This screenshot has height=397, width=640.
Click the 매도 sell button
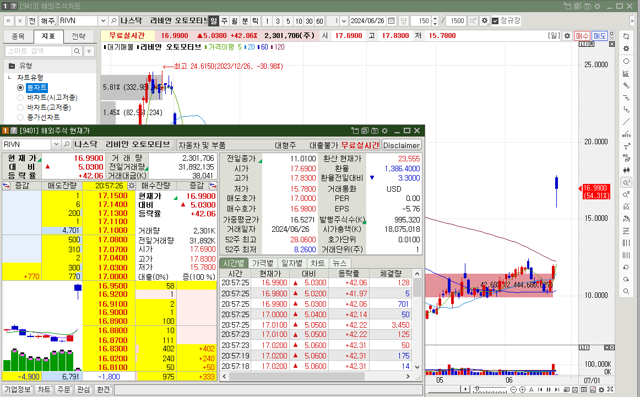[600, 36]
